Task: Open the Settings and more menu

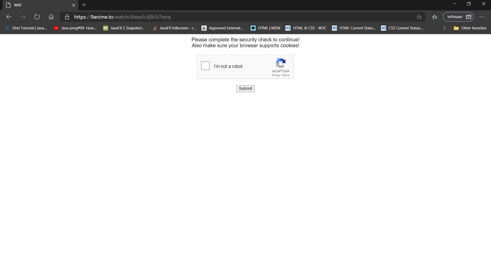Action: point(482,17)
